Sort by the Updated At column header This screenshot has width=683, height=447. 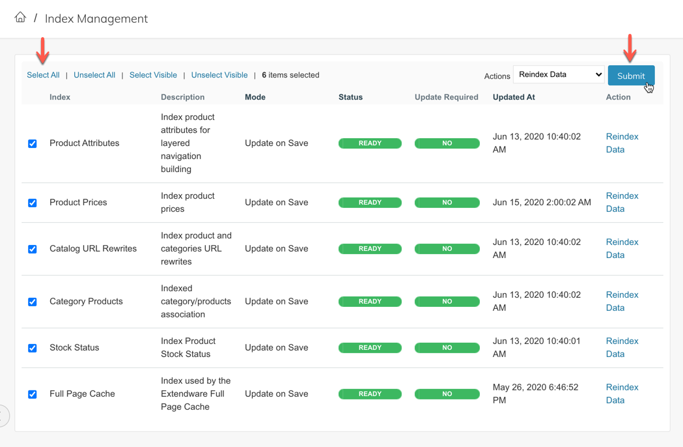(514, 97)
